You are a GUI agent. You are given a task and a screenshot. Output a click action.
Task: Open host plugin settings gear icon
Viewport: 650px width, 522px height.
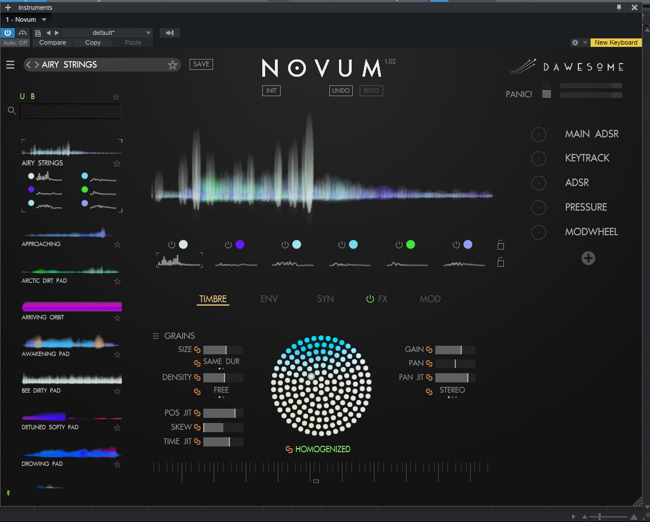click(575, 42)
